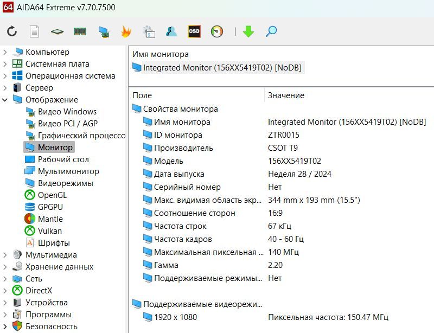434x333 pixels.
Task: Open the Report page icon
Action: [x=34, y=31]
